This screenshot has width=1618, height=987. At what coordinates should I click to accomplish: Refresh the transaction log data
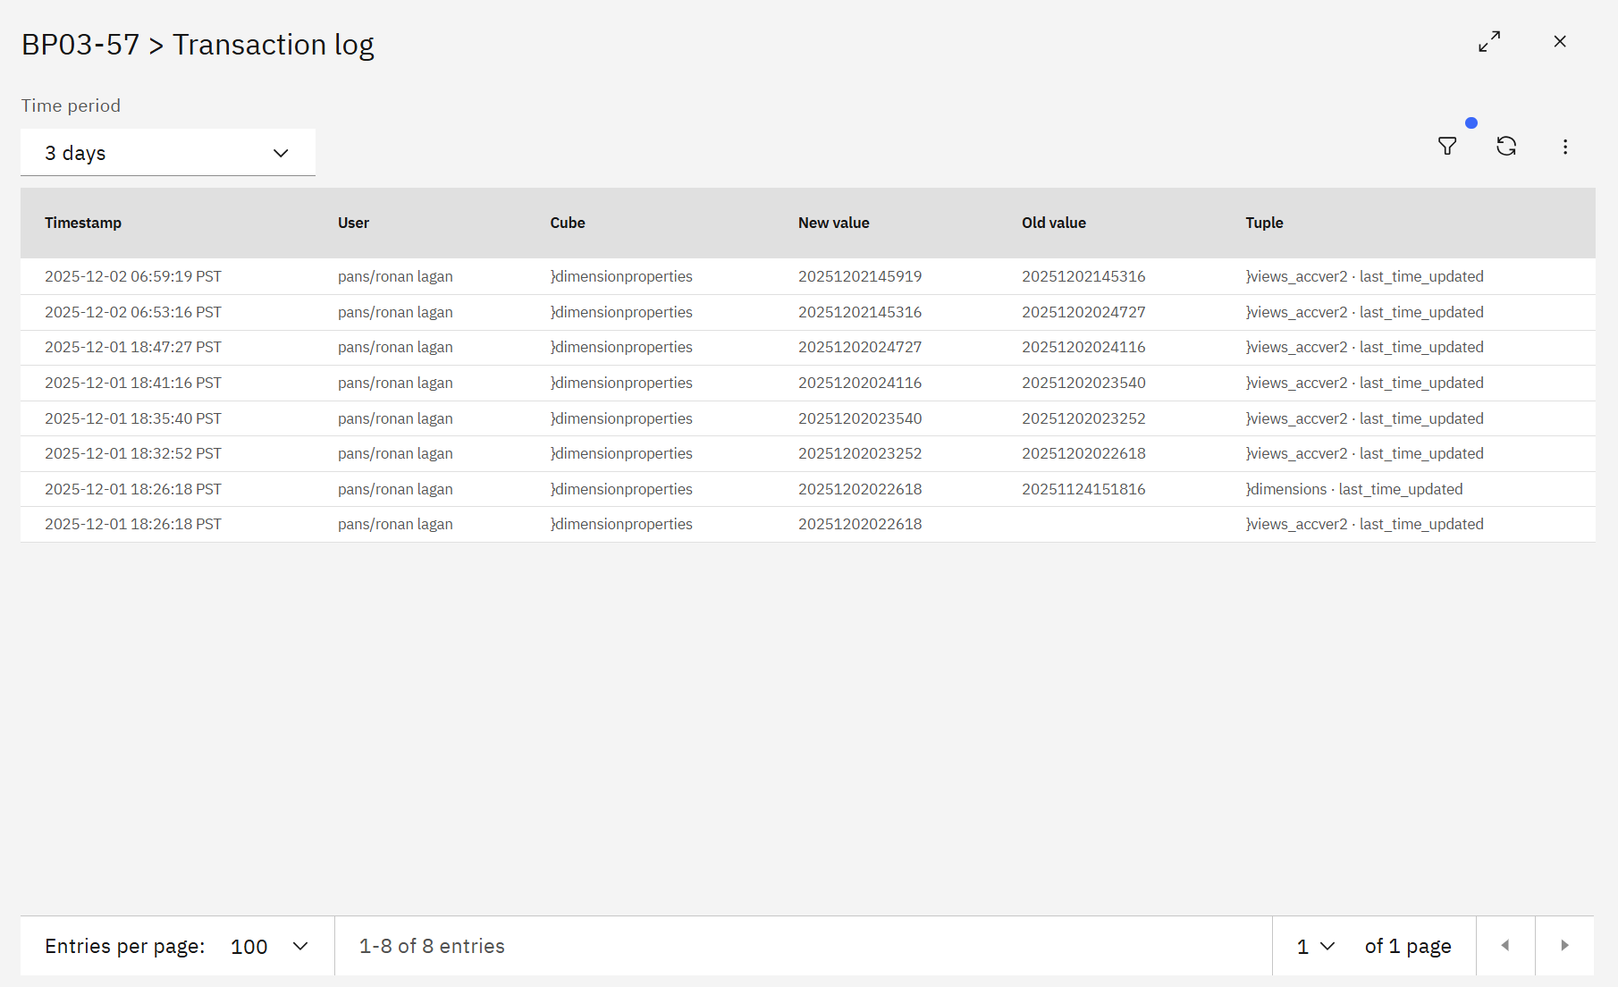[x=1507, y=146]
